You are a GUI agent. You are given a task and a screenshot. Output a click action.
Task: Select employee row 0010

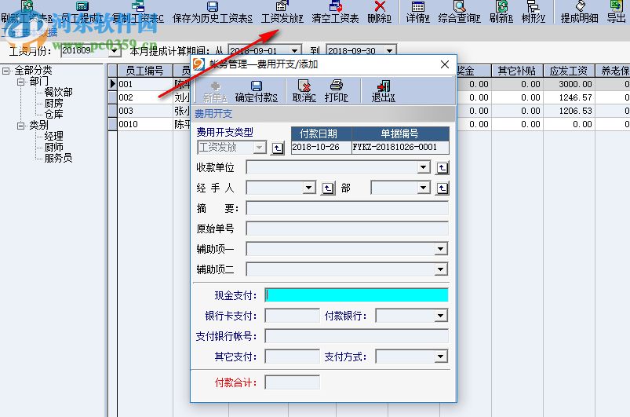click(x=145, y=124)
